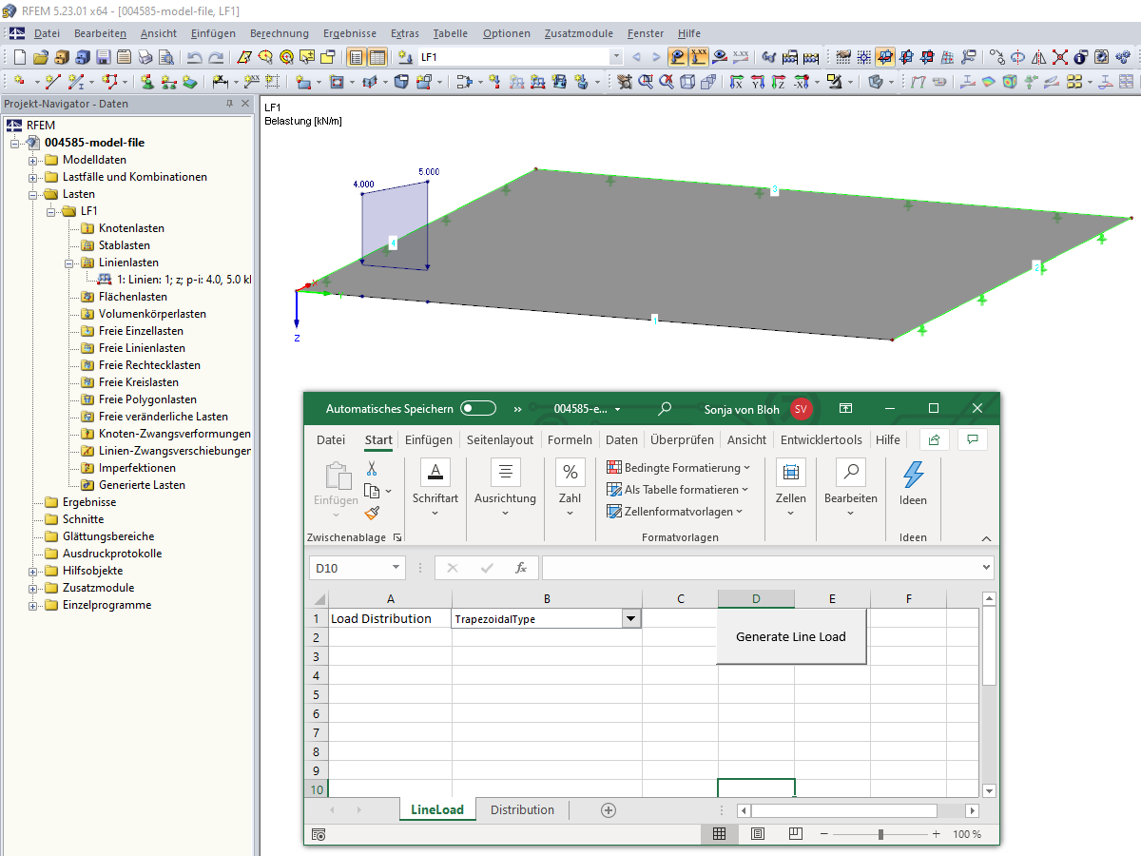The width and height of the screenshot is (1141, 856).
Task: Click the Excel share icon
Action: (x=935, y=439)
